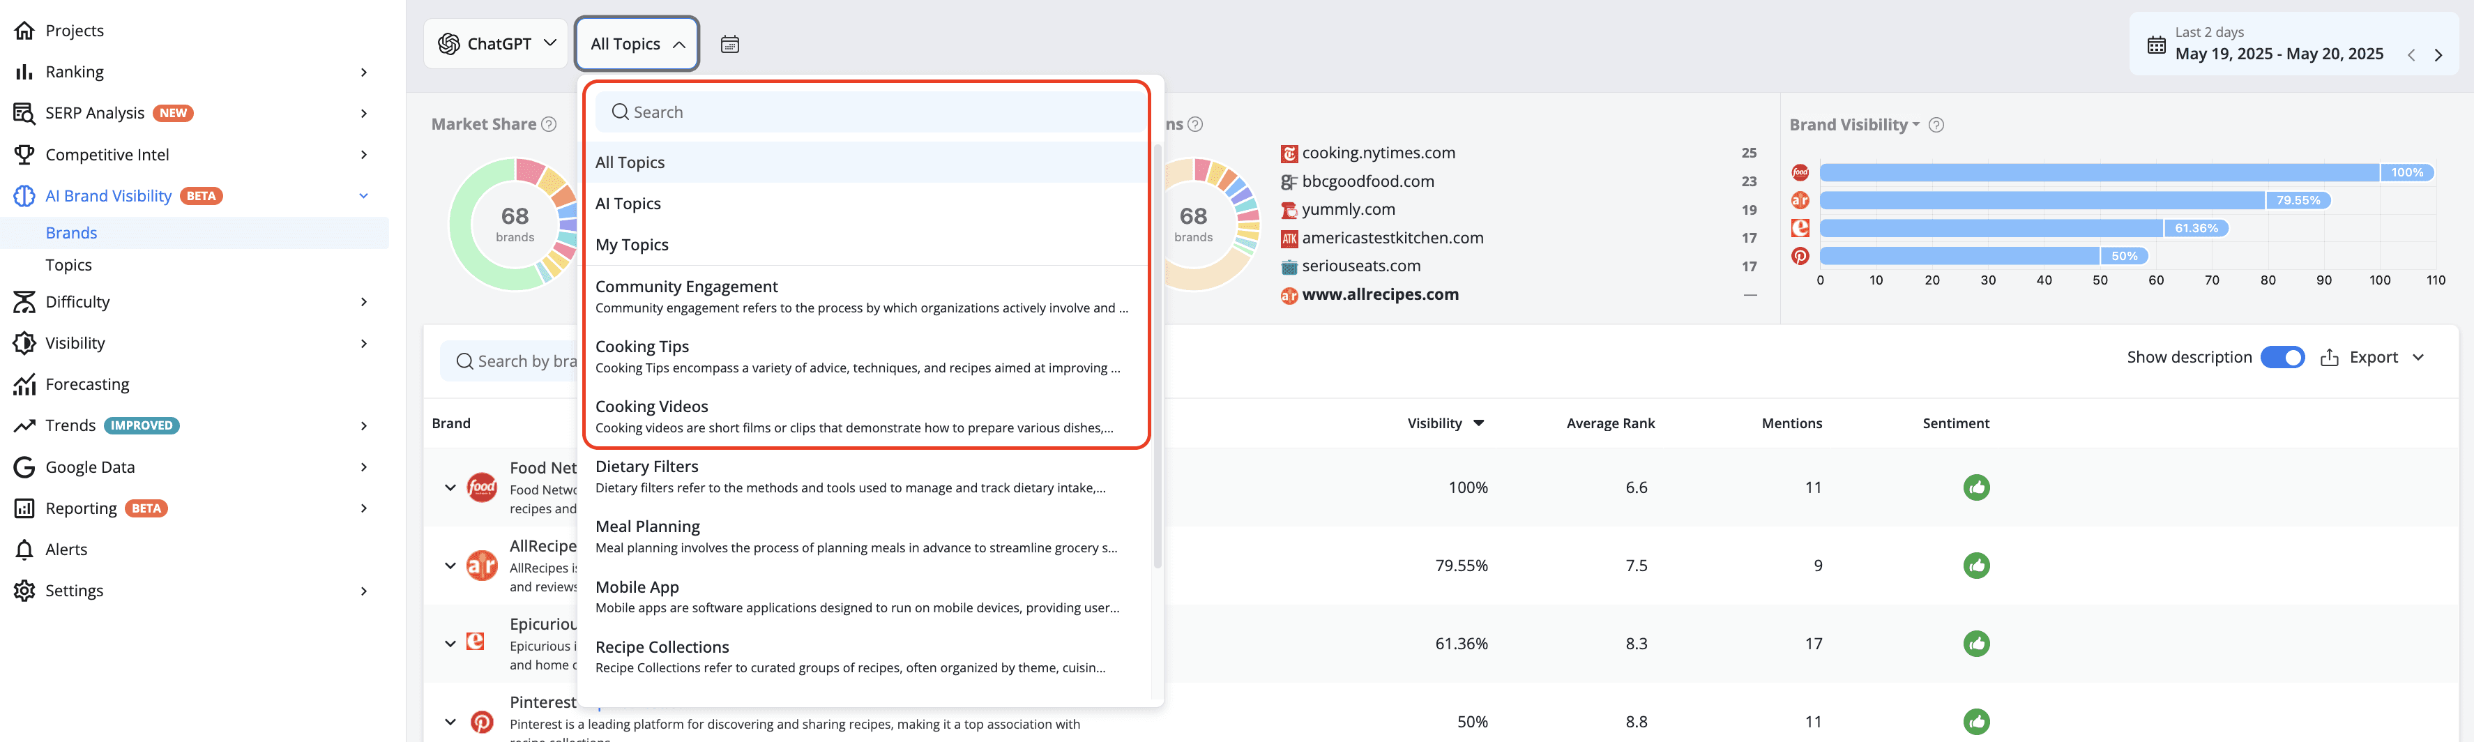Go to next date range arrow

coord(2438,54)
